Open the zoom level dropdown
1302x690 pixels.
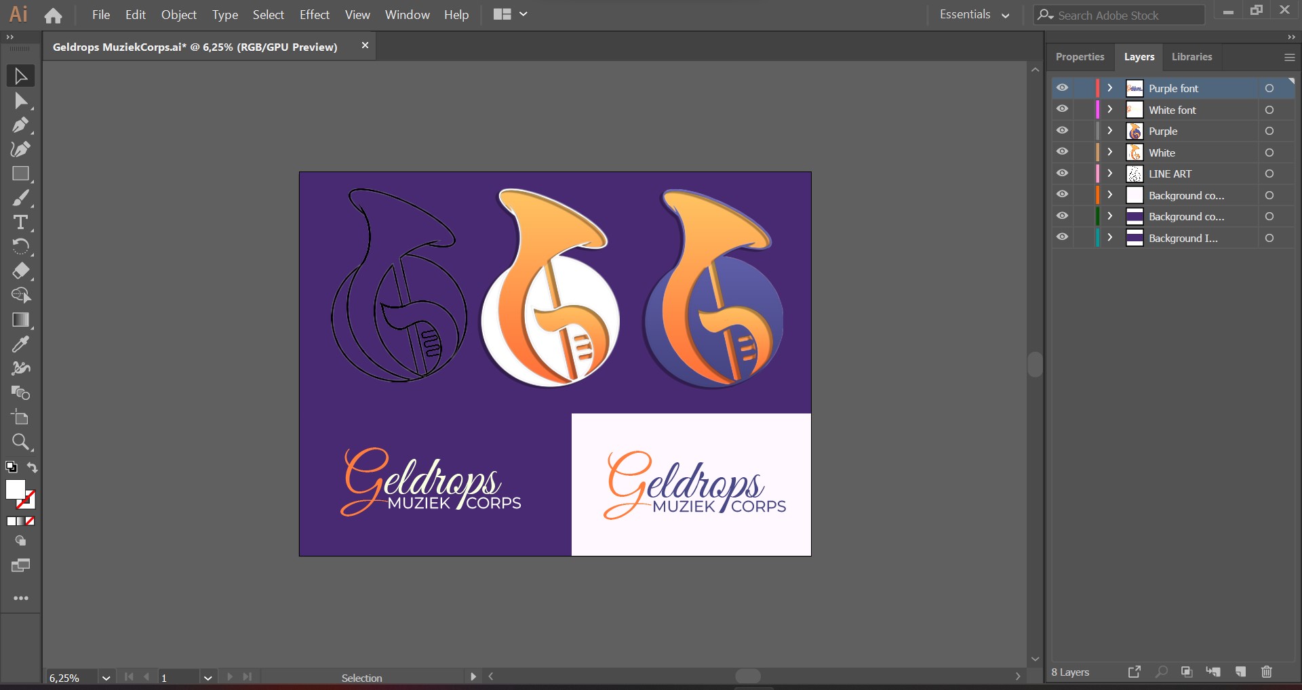[x=106, y=678]
